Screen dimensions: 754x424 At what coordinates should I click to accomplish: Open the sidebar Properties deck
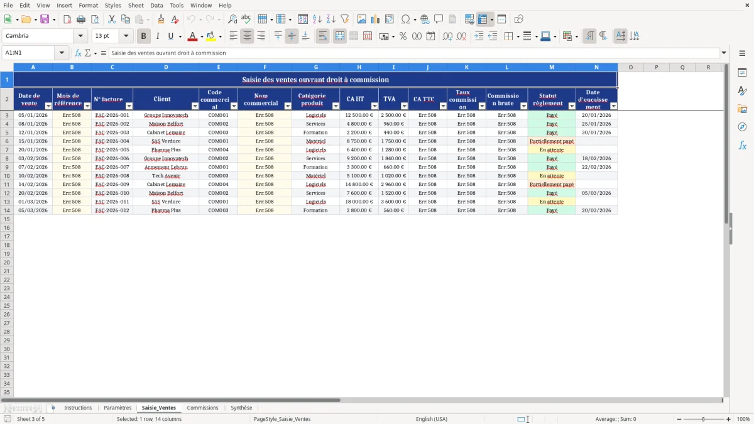pyautogui.click(x=742, y=73)
